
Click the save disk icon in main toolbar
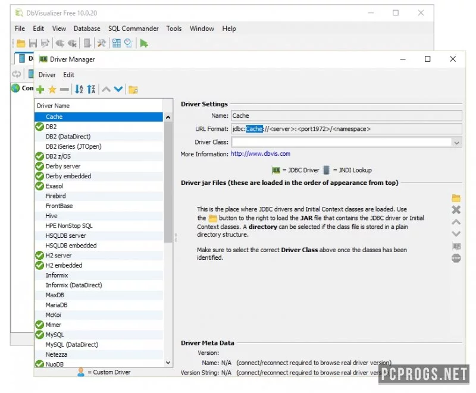click(33, 43)
